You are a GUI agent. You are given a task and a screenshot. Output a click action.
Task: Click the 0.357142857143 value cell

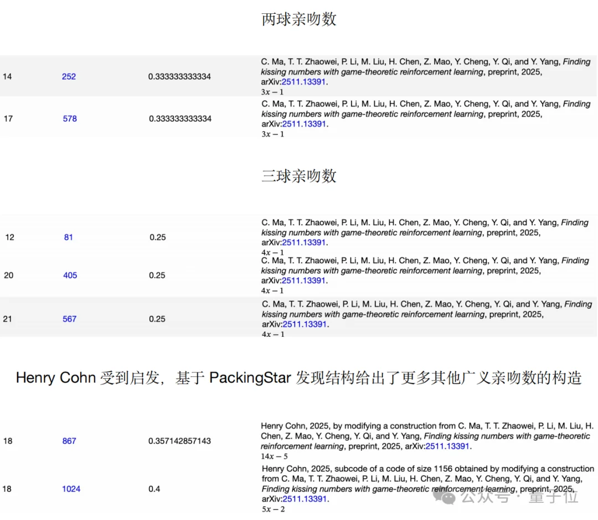[179, 441]
